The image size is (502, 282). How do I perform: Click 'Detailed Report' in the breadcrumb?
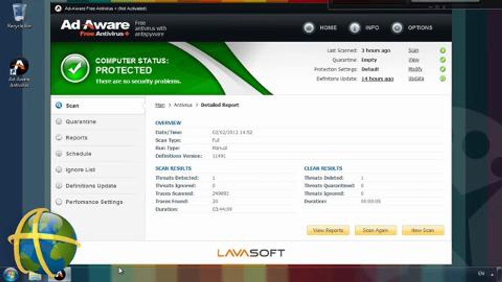pyautogui.click(x=220, y=105)
